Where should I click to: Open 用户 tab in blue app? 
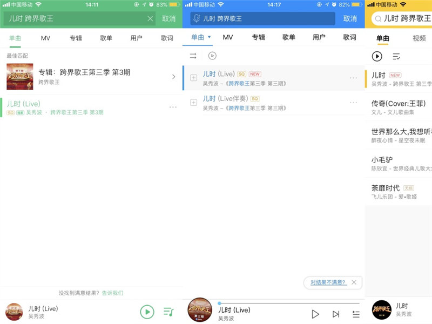[x=319, y=37]
